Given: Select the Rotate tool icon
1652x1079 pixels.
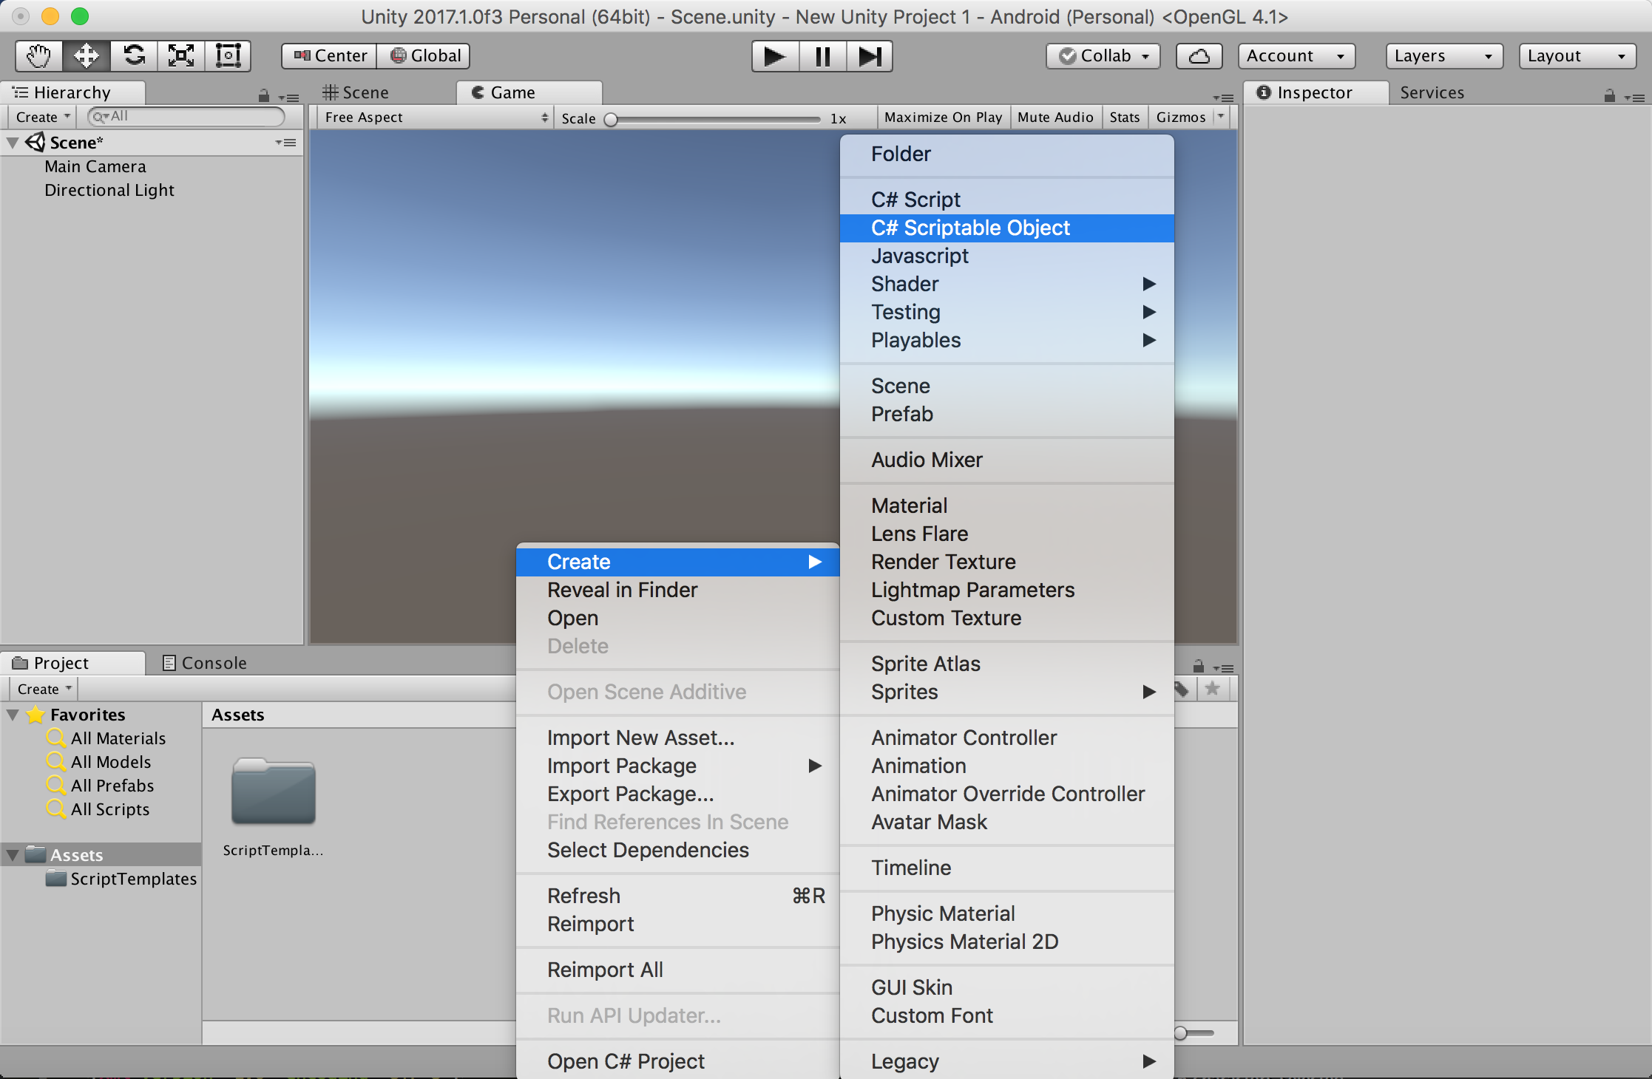Looking at the screenshot, I should [x=134, y=56].
